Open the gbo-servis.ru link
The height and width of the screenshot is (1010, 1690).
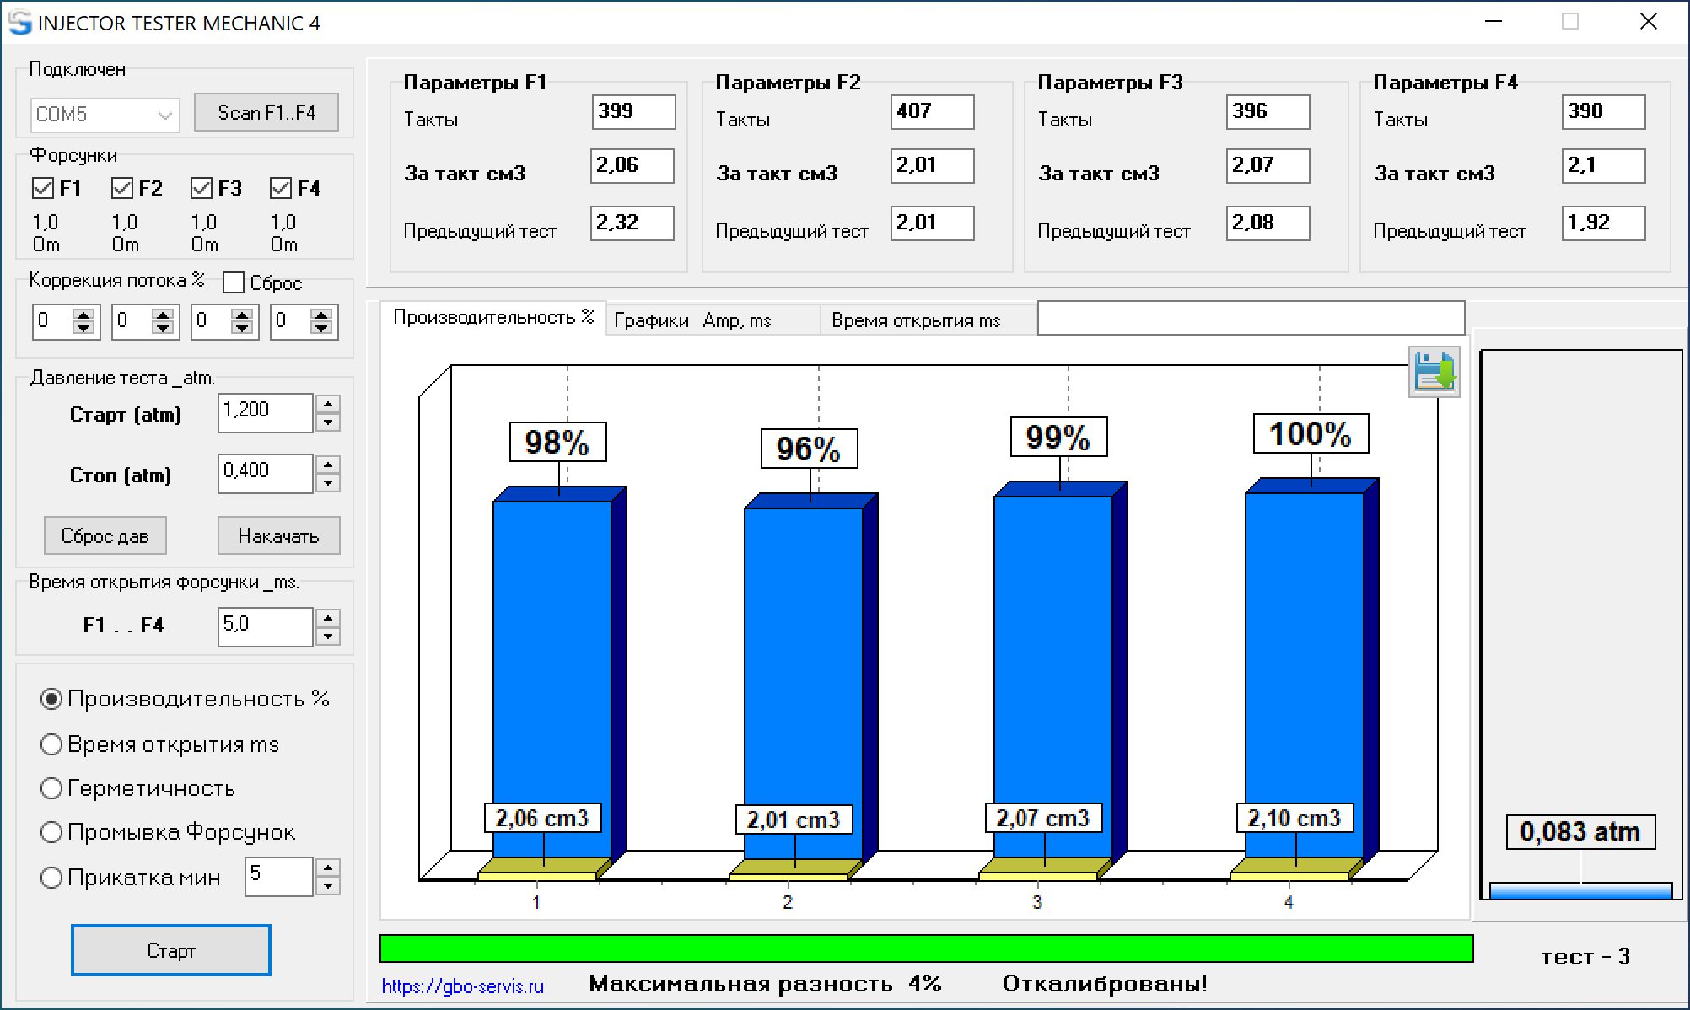click(462, 986)
